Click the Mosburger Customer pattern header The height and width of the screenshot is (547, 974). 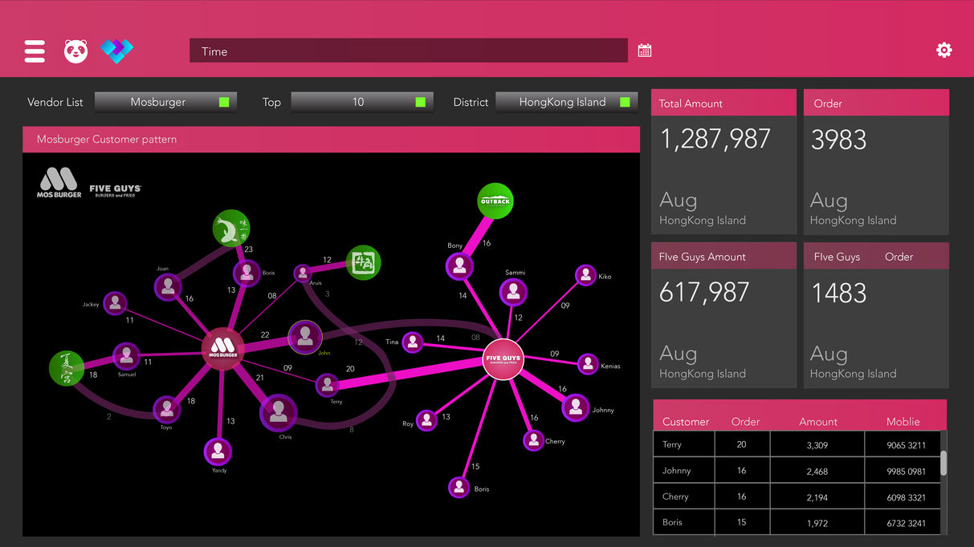(x=331, y=139)
